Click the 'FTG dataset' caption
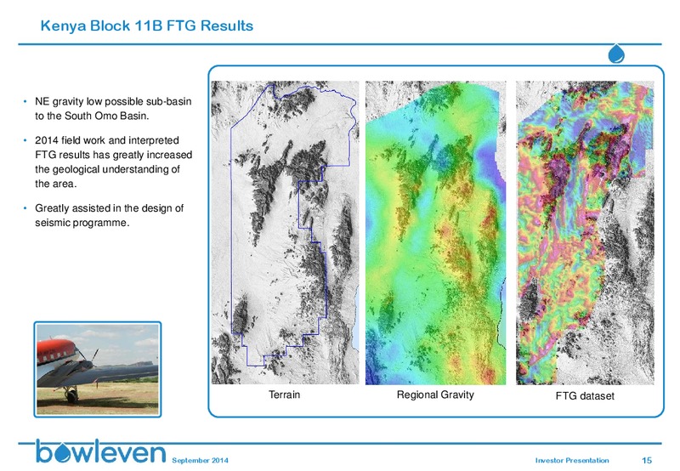Screen dimensions: 680x471 [585, 396]
